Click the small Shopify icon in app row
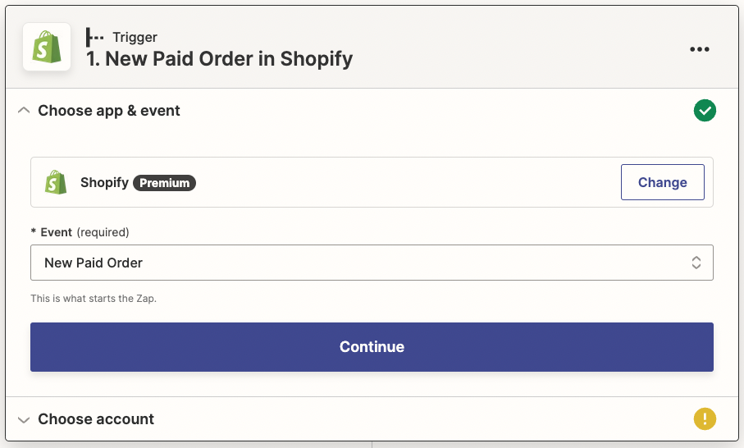The height and width of the screenshot is (448, 744). [x=56, y=182]
